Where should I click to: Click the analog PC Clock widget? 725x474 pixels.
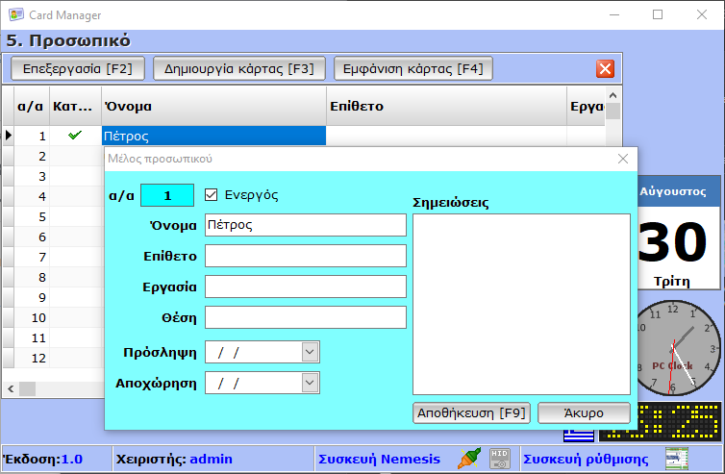(678, 346)
